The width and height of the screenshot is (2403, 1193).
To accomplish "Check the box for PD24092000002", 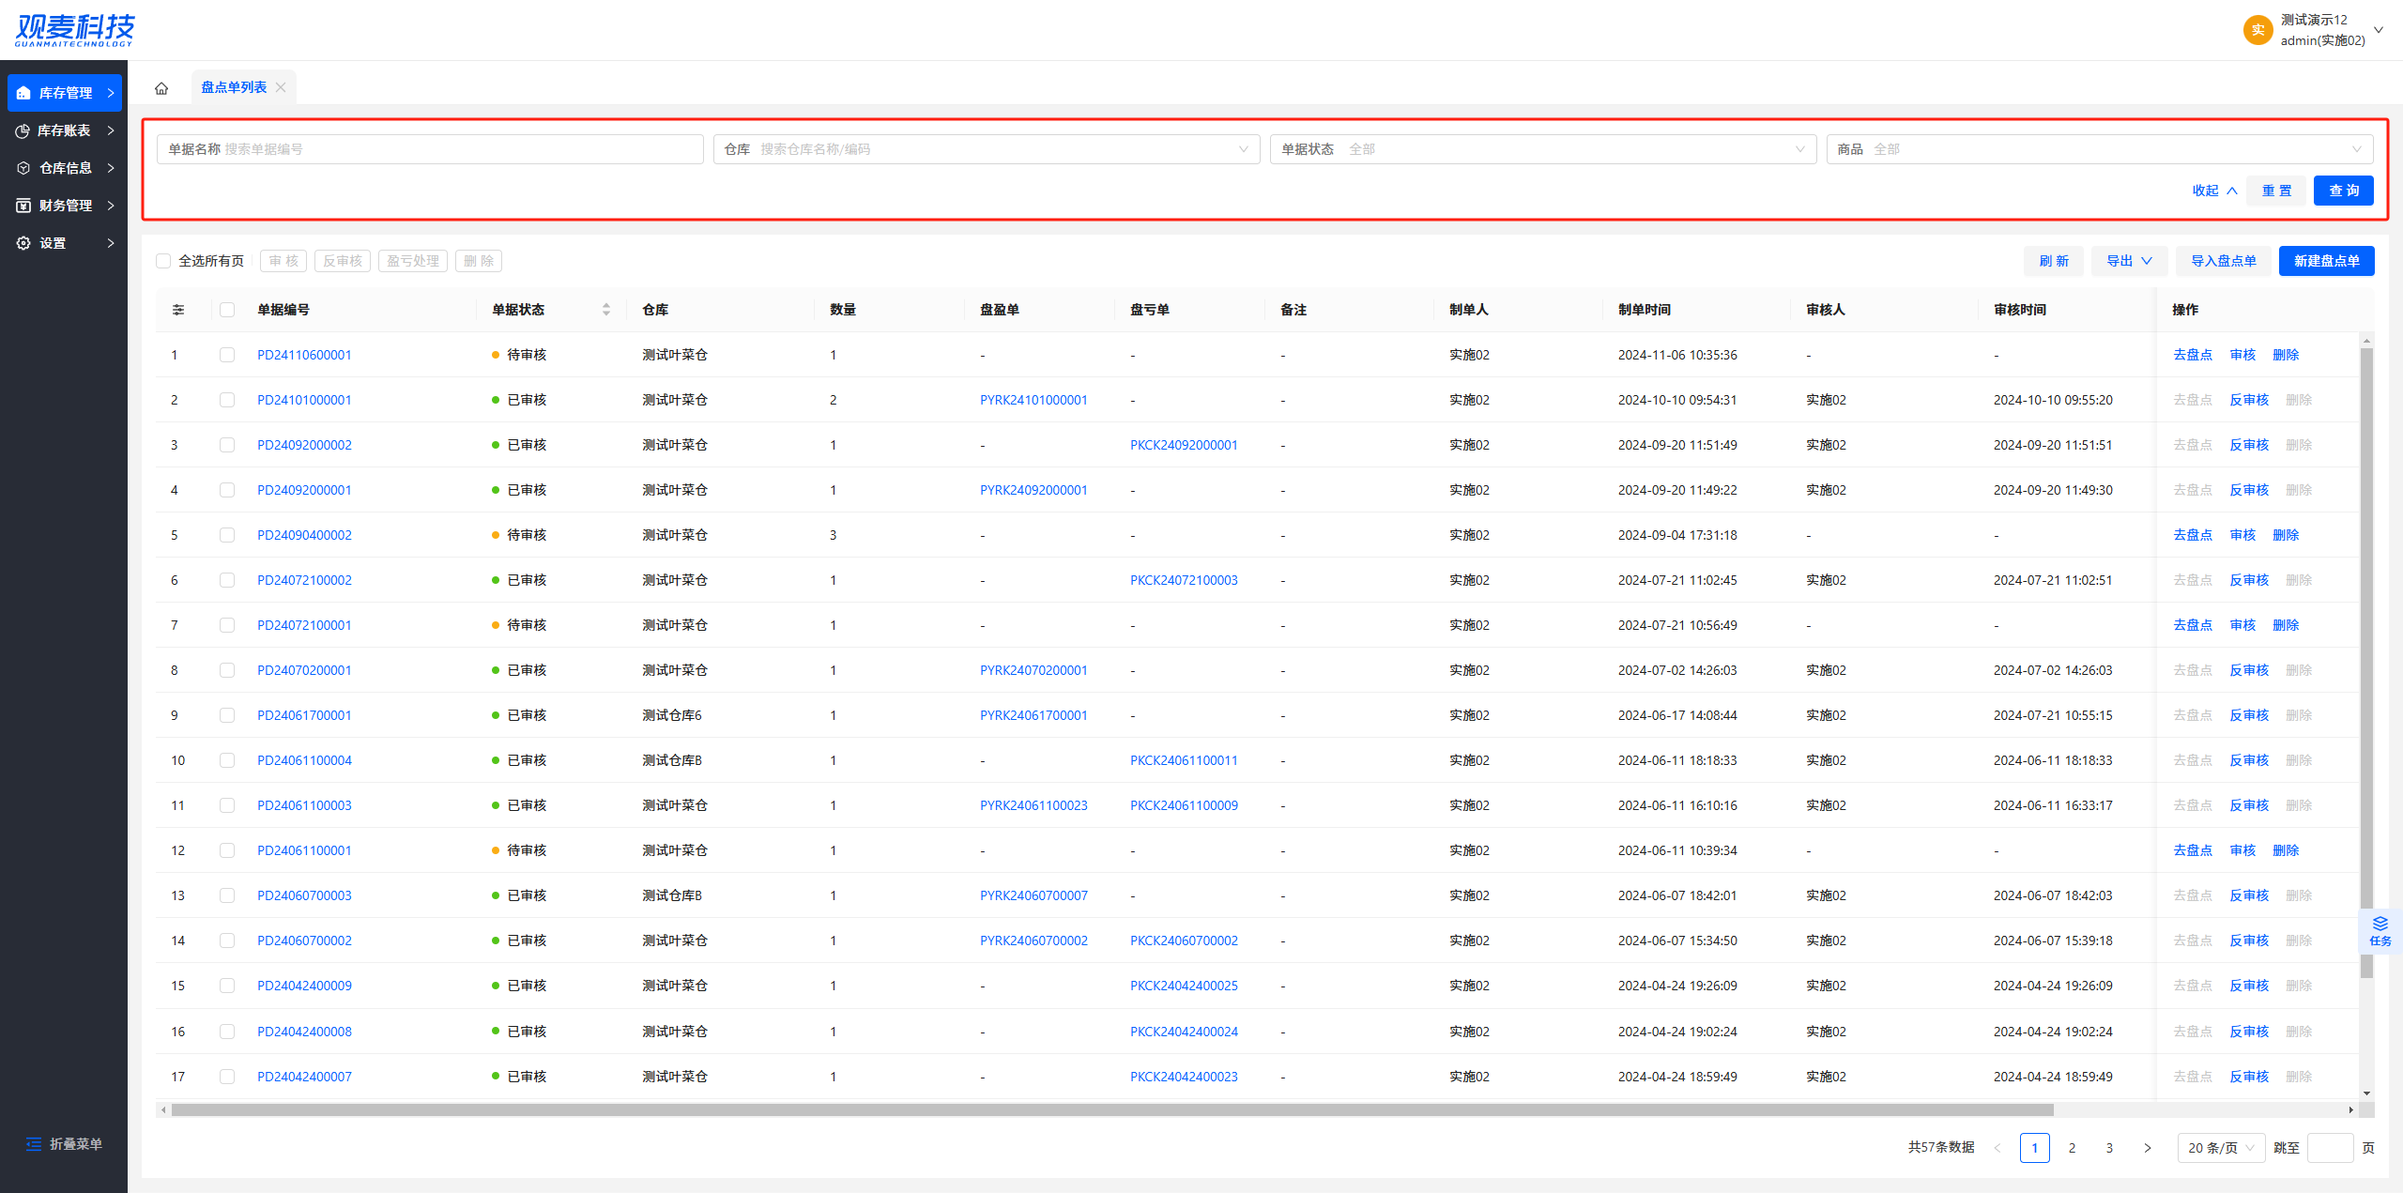I will tap(227, 445).
